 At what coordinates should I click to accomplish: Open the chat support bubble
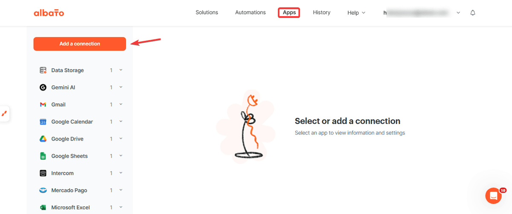pyautogui.click(x=494, y=196)
